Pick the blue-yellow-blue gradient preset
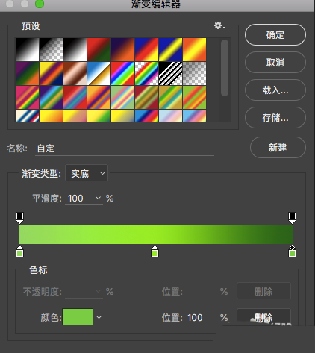315x353 pixels. tap(170, 49)
